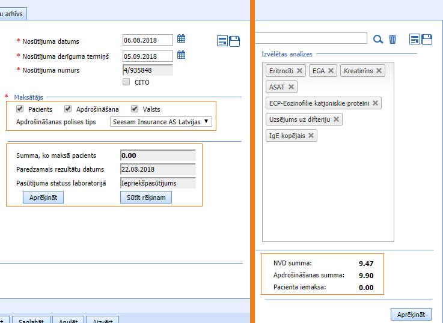Focus the Nosūtījuma datums input field

click(147, 40)
